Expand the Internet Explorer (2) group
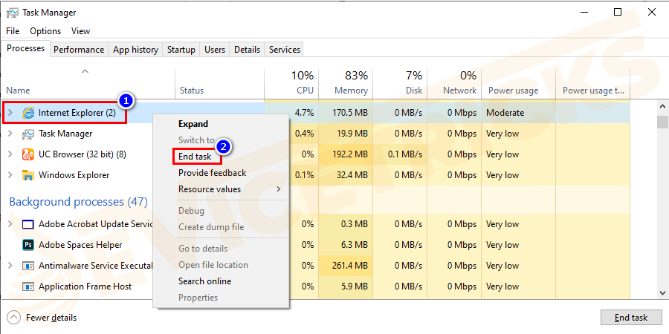The image size is (669, 334). [x=10, y=113]
